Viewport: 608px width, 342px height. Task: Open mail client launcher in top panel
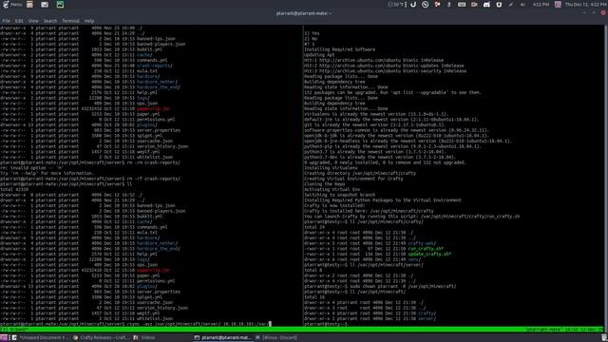coord(45,5)
